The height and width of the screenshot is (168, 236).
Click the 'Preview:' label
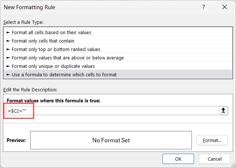tap(16, 140)
